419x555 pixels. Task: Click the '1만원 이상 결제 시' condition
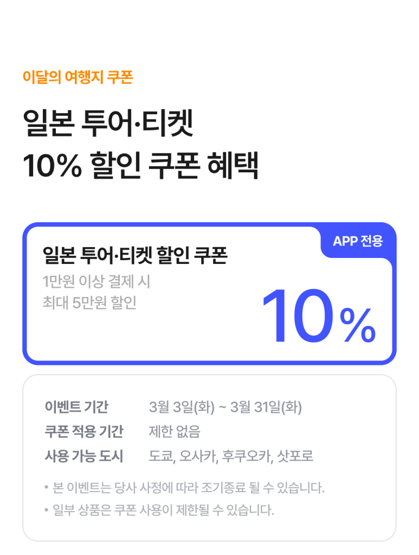(x=96, y=282)
